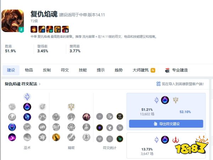Select the W skill icon
Viewport: 213px width, 160px height.
[50, 29]
